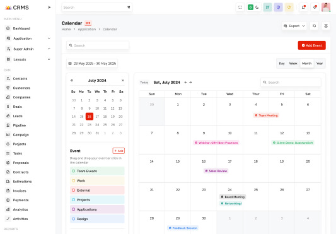Image resolution: width=336 pixels, height=234 pixels.
Task: Switch to Week view tab
Action: [x=293, y=64]
